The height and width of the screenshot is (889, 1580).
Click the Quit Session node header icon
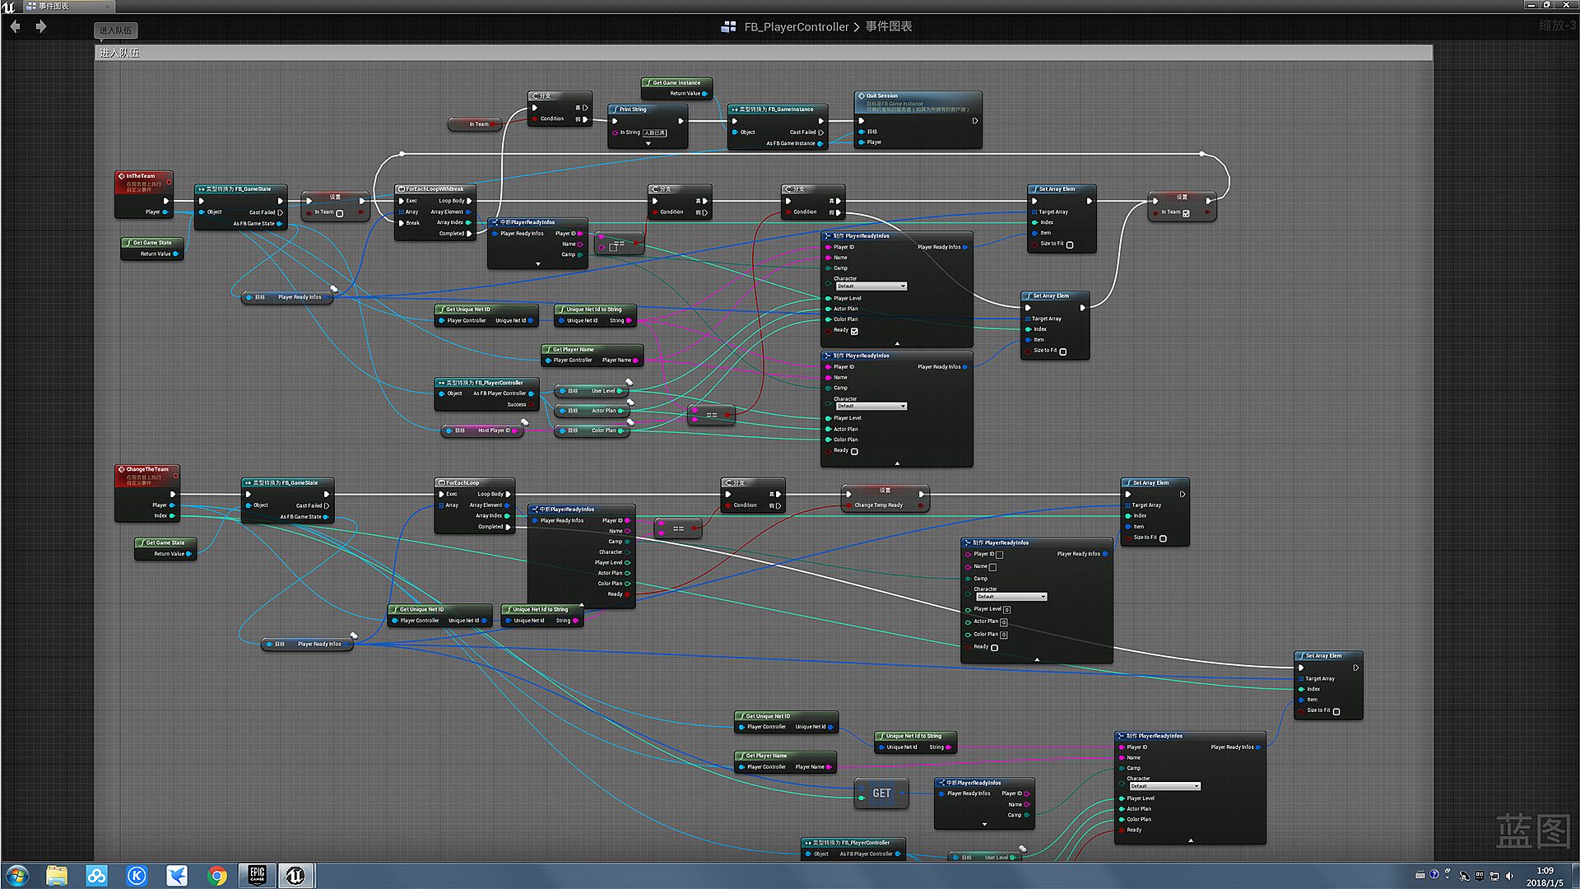pyautogui.click(x=862, y=96)
